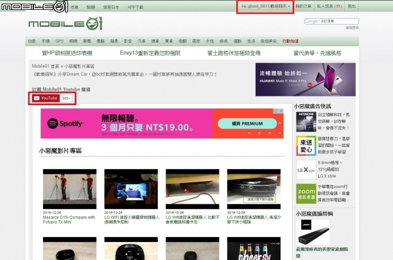Screen dimensions: 393x260
Task: Click the 999+ subscriber count box
Action: (x=66, y=98)
